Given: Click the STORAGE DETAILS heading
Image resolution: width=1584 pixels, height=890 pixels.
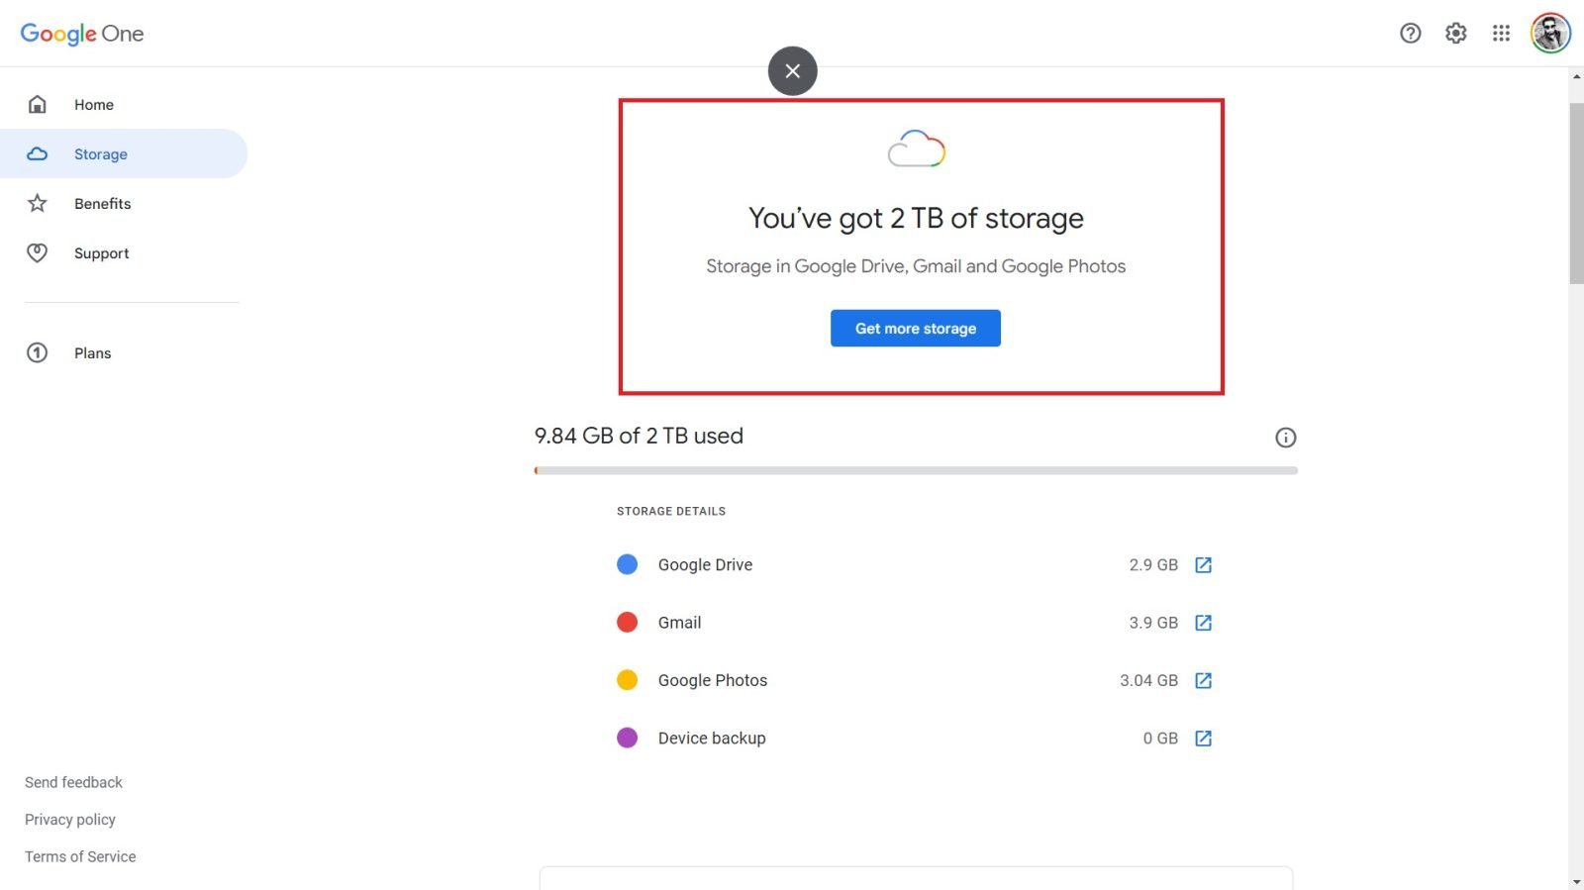Looking at the screenshot, I should [x=671, y=511].
